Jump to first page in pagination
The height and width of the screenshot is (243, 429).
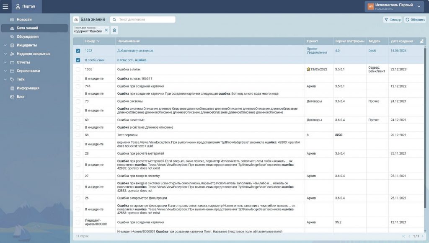click(403, 236)
